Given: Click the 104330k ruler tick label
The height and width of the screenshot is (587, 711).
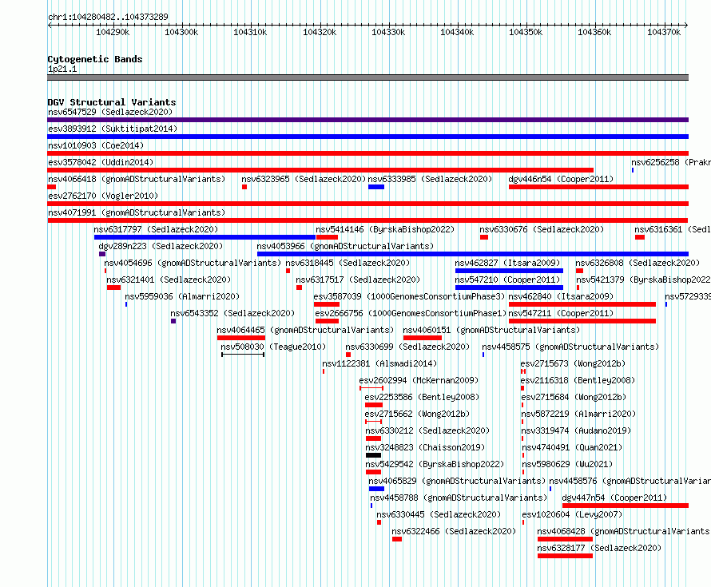Looking at the screenshot, I should [x=388, y=32].
